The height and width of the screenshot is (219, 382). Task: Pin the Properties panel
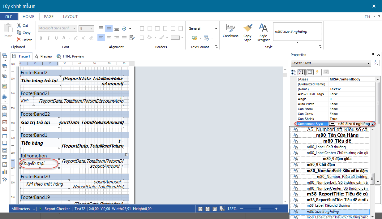373,55
